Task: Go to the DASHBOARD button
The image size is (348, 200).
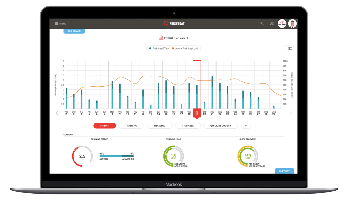Action: pos(74,31)
